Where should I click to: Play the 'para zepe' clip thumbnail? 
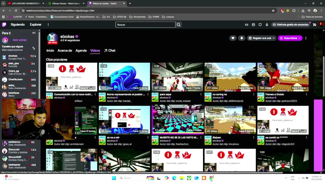177,77
